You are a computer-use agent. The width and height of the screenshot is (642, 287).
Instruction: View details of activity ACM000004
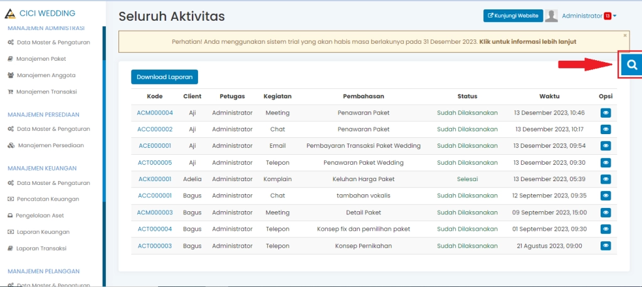[x=606, y=113]
